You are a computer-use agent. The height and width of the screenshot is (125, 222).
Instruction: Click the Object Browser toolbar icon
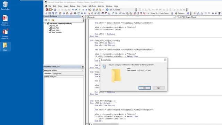100,10
